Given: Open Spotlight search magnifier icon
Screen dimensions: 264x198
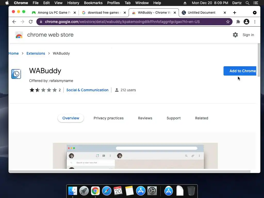Looking at the screenshot, I should click(247, 3).
